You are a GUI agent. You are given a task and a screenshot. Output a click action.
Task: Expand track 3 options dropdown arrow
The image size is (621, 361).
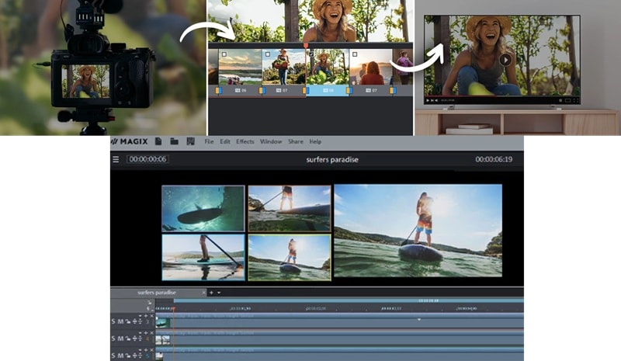(x=141, y=316)
